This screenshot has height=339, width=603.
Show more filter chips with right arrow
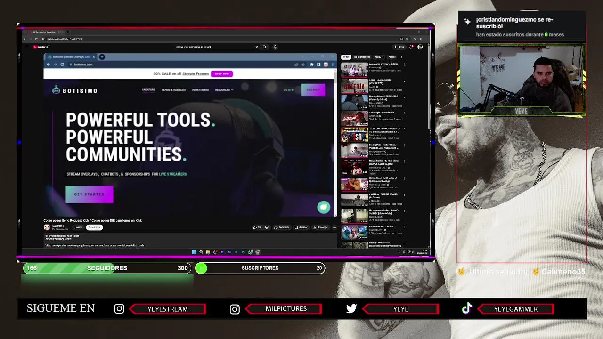point(401,57)
